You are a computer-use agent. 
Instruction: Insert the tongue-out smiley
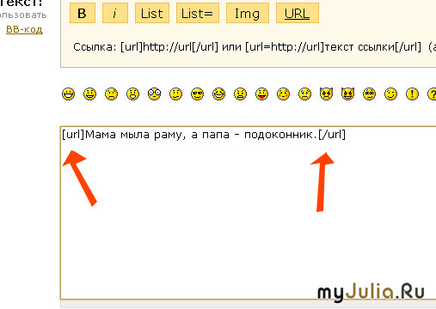pyautogui.click(x=261, y=94)
